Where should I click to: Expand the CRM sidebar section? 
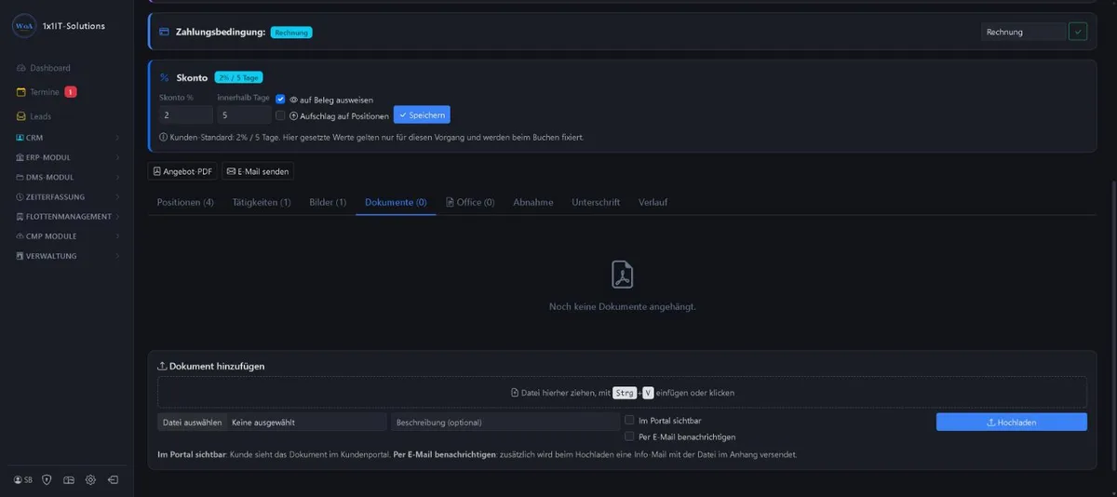[x=67, y=138]
